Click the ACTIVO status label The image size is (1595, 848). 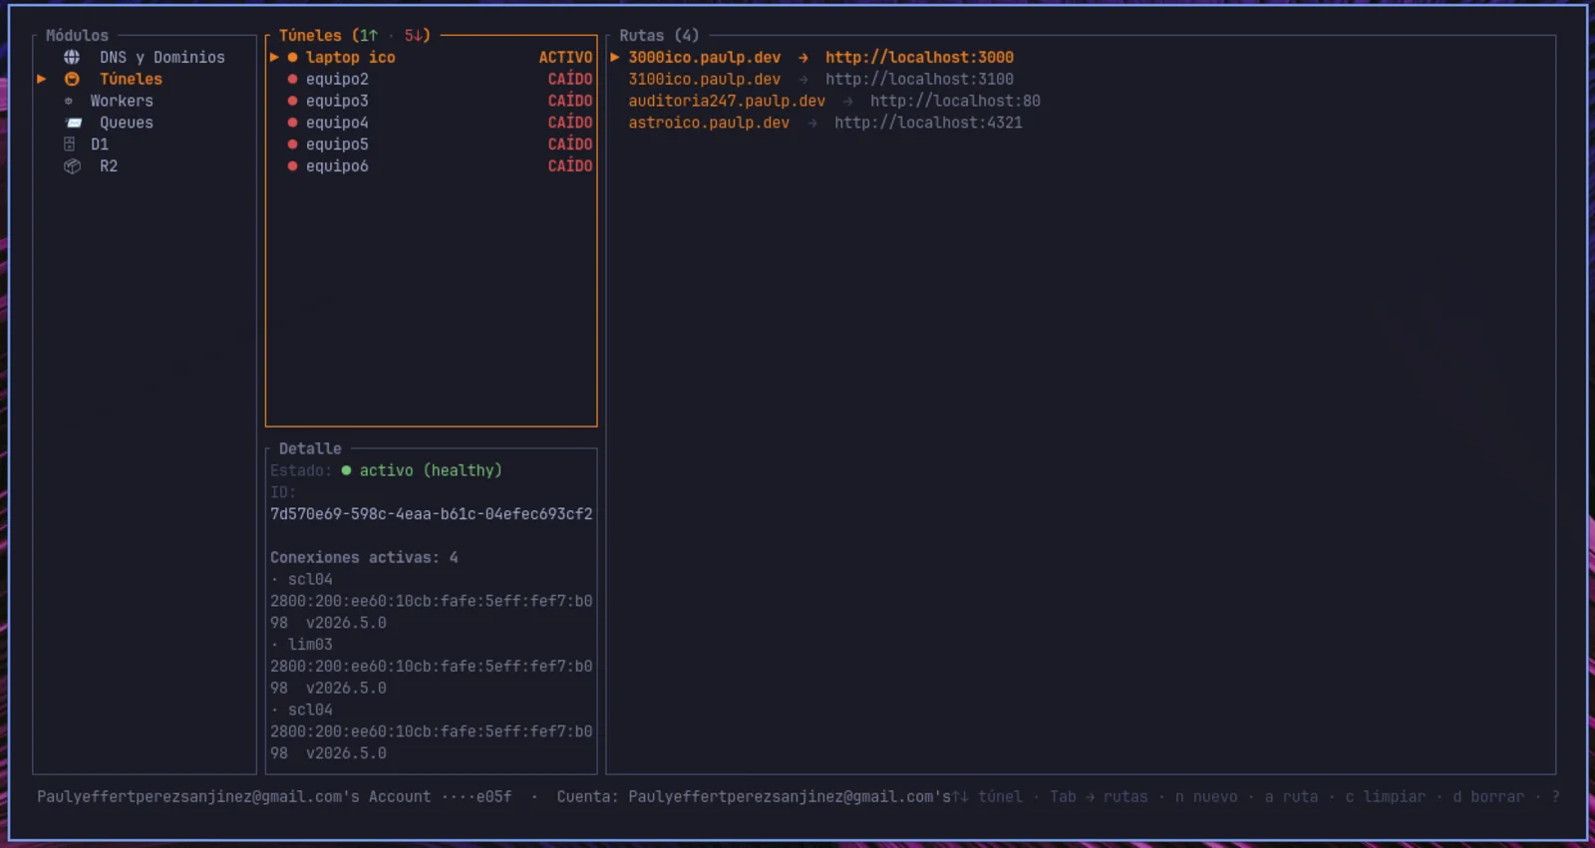coord(565,58)
